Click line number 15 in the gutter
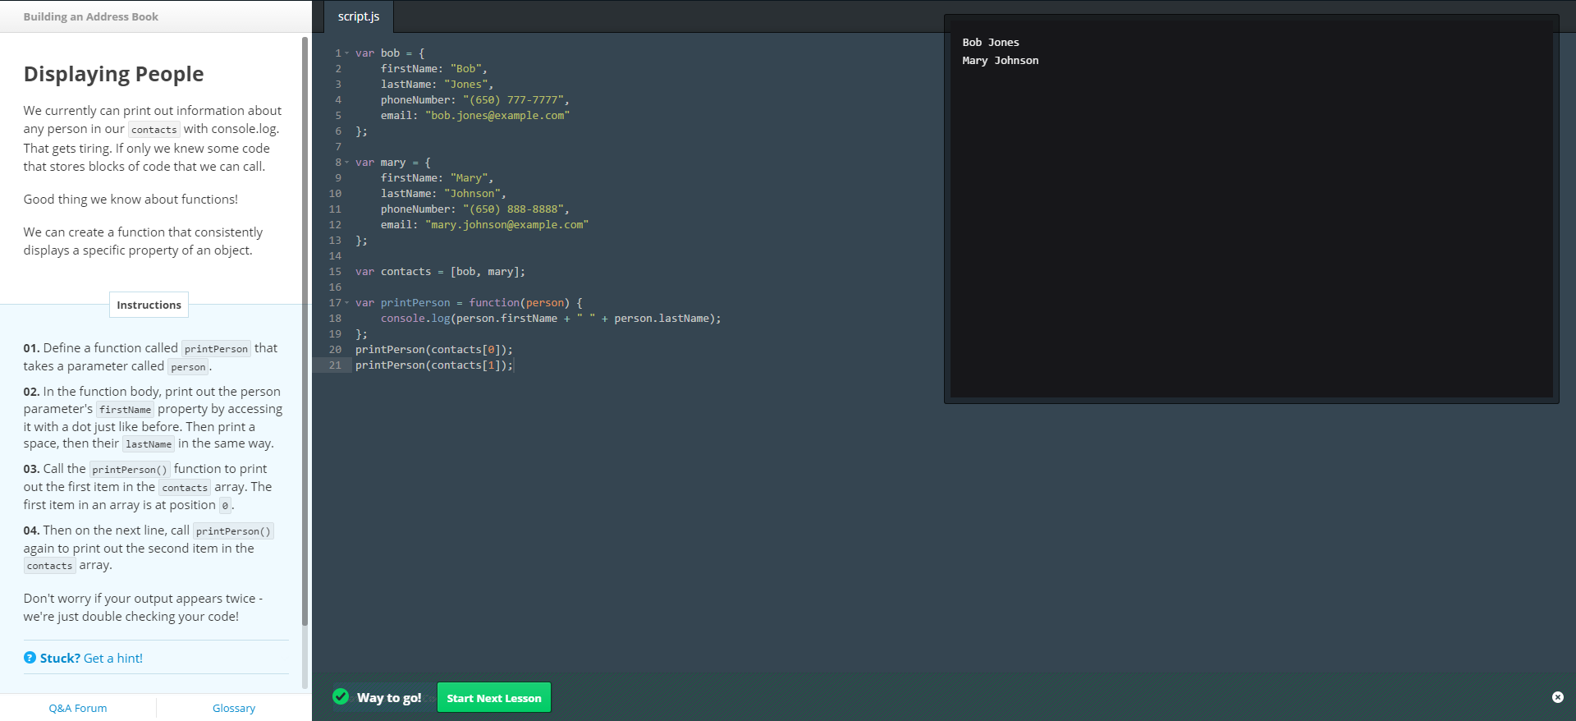This screenshot has height=721, width=1576. pos(335,272)
